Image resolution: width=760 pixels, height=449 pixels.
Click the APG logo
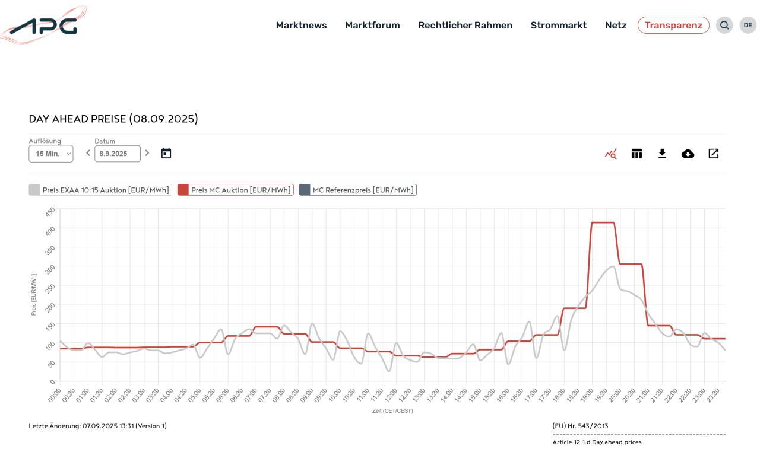tap(44, 26)
